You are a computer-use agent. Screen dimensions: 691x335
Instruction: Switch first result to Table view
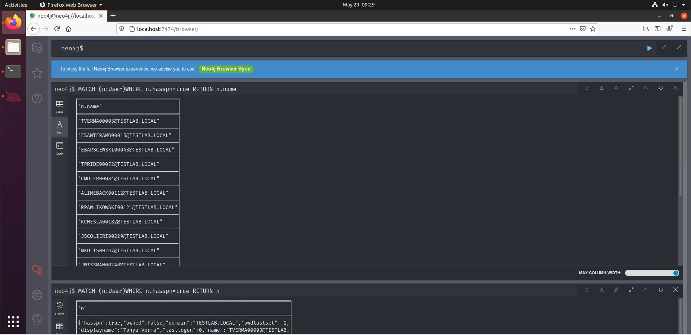(x=59, y=107)
